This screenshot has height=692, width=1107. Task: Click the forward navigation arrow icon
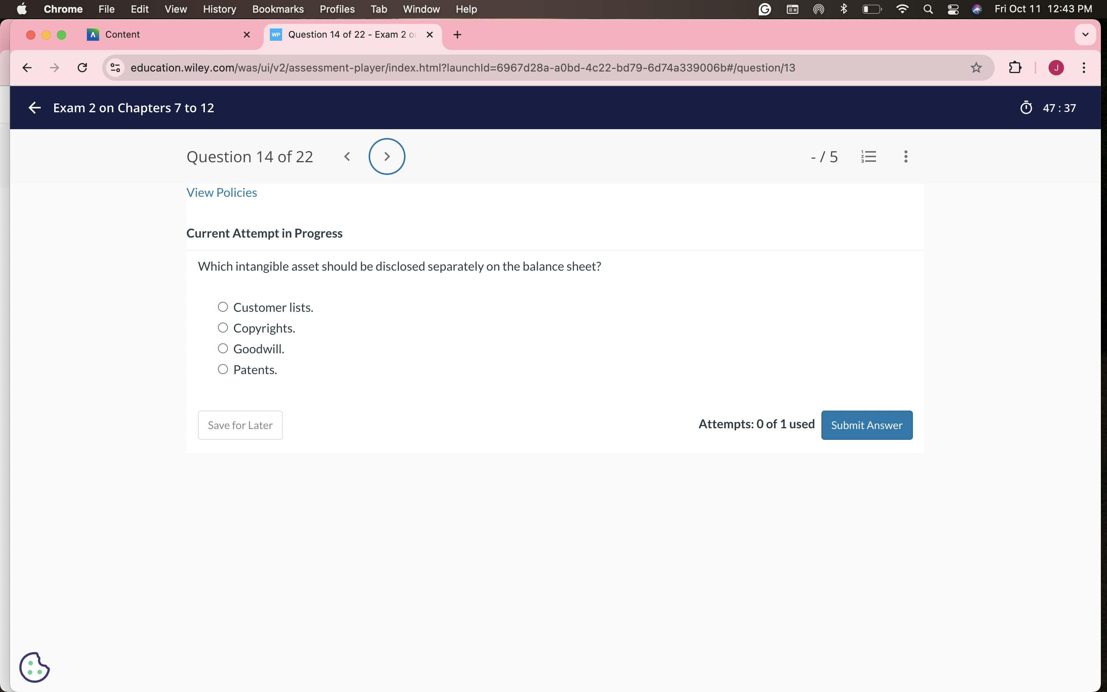pos(387,156)
